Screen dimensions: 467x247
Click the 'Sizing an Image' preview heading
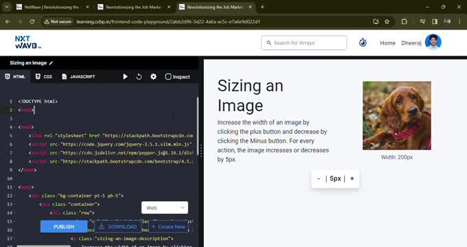(x=250, y=95)
